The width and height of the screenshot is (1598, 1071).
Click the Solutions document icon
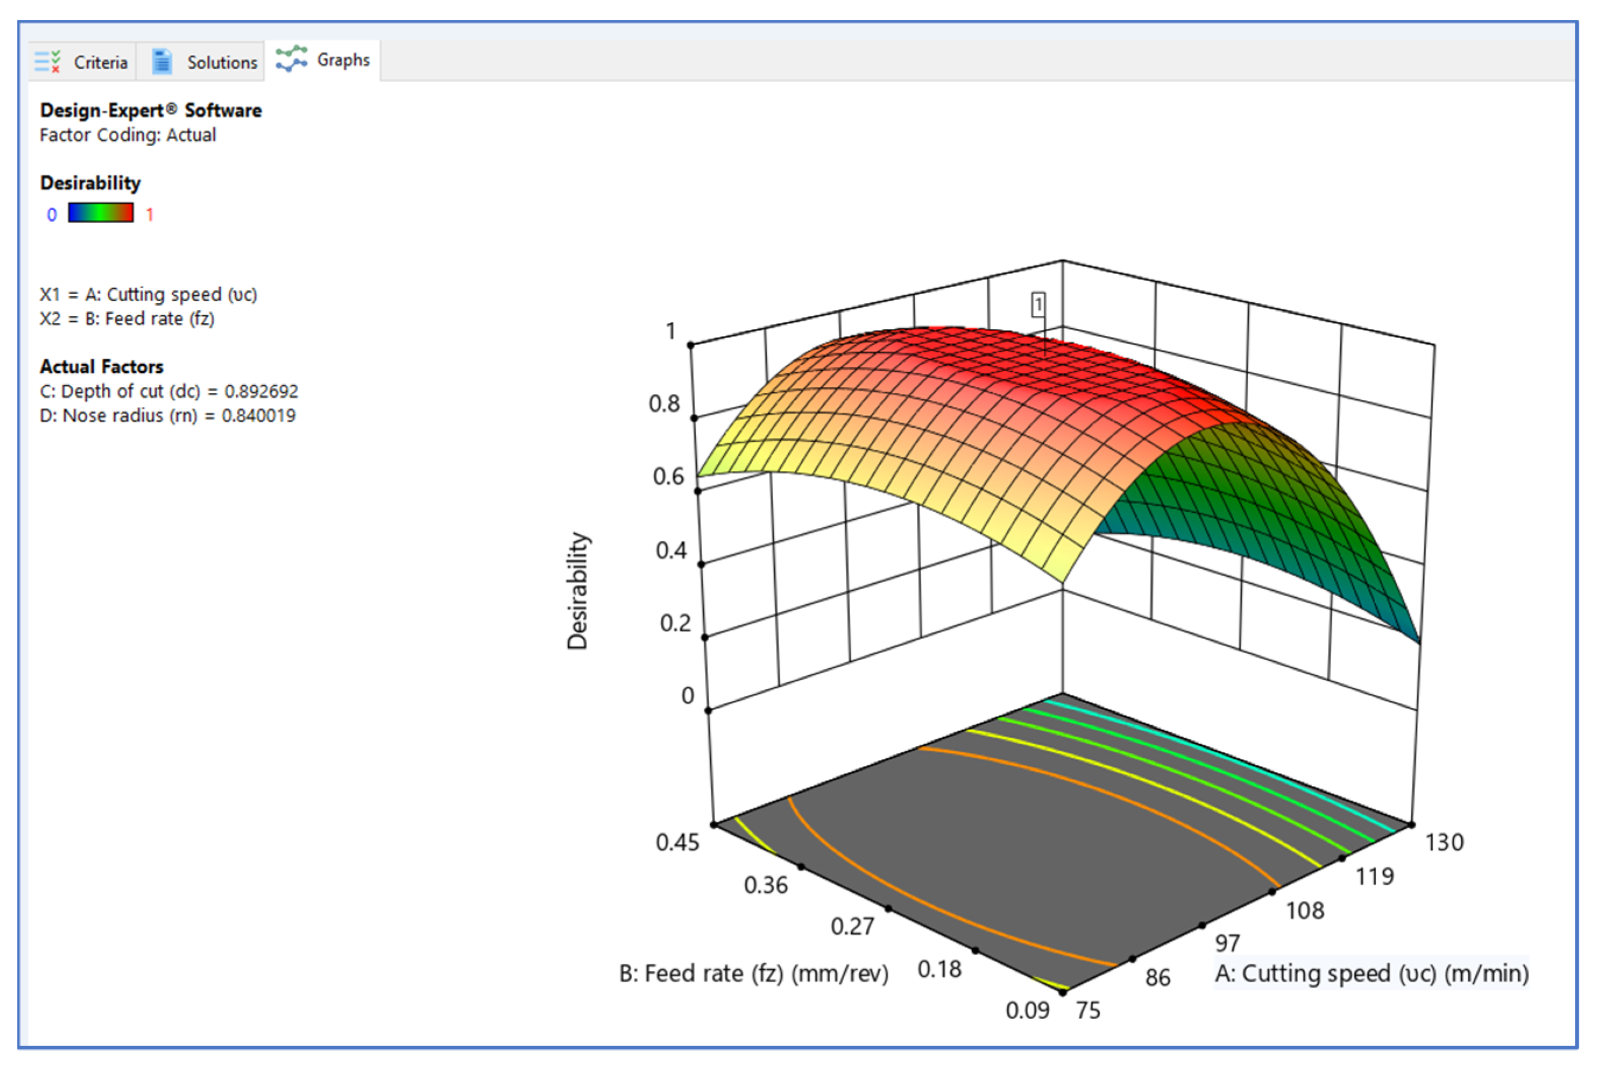click(162, 62)
